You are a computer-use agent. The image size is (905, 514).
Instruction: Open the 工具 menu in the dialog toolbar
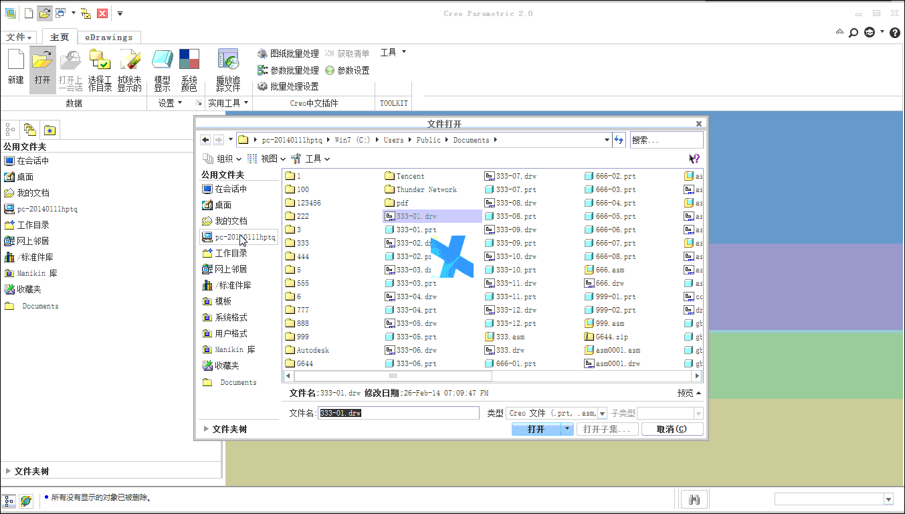[x=310, y=159]
